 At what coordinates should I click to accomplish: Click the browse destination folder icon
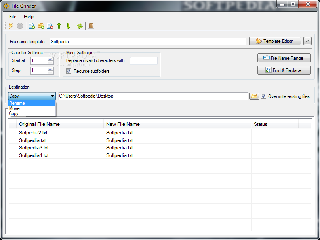click(254, 96)
